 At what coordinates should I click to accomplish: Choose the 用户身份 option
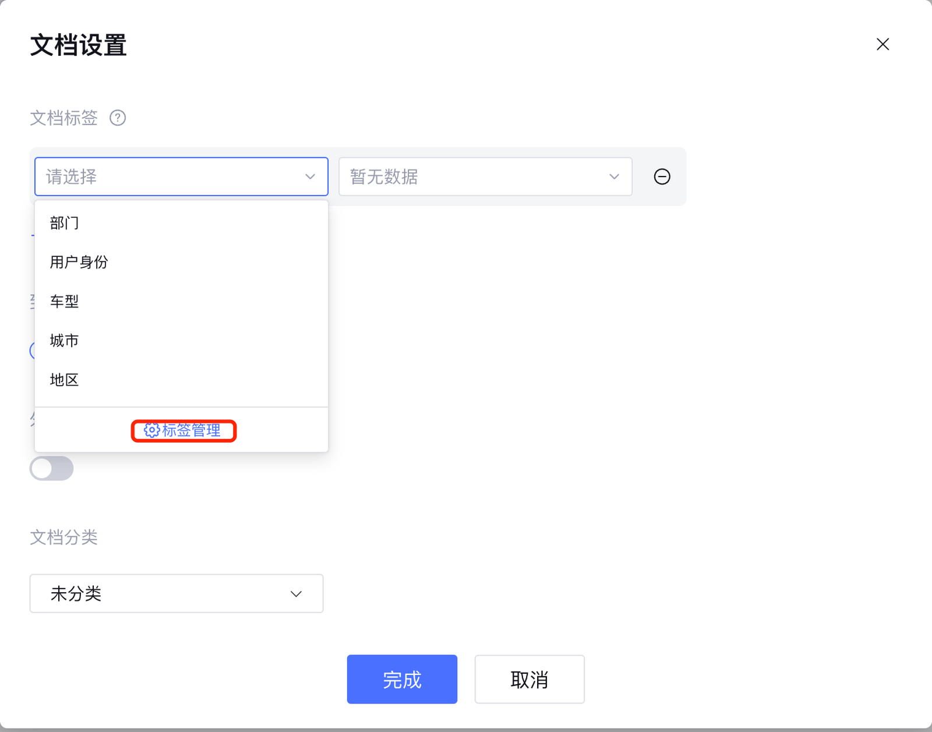point(79,262)
